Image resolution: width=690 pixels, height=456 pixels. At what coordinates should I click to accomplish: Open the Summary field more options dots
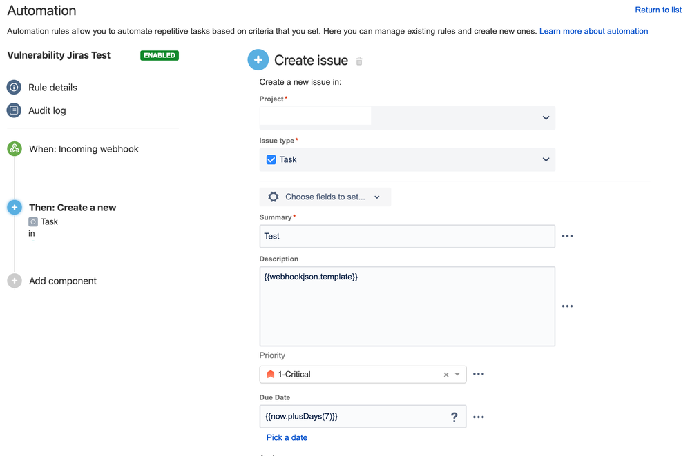click(x=567, y=236)
